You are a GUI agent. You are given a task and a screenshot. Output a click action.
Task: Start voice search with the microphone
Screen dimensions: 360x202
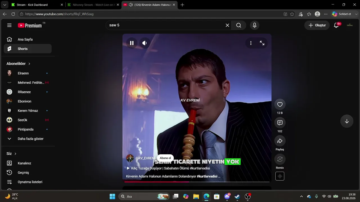[255, 25]
